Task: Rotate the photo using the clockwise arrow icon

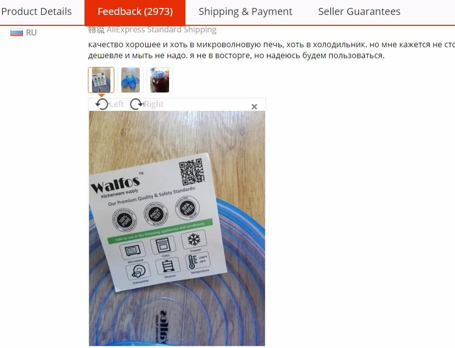Action: (136, 104)
